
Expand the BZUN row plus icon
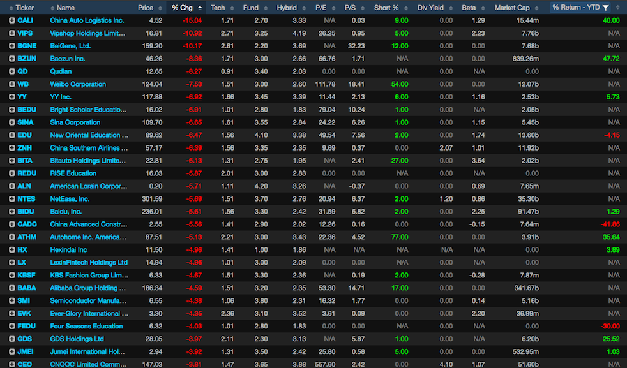pos(12,59)
